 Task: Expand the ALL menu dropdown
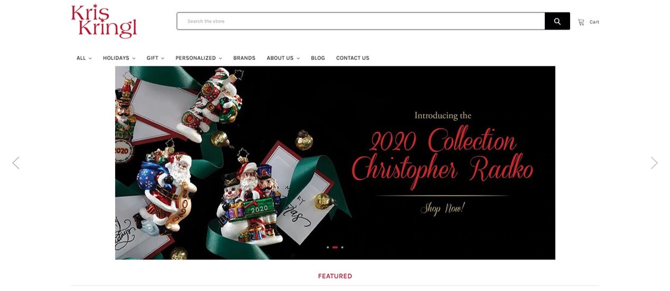click(x=84, y=58)
